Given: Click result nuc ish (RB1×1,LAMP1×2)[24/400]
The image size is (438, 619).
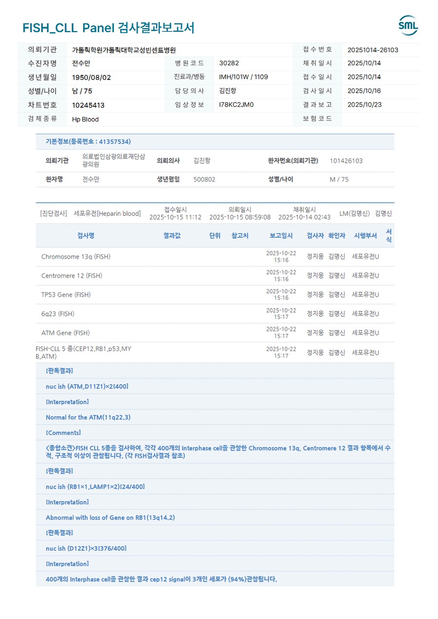Looking at the screenshot, I should click(x=95, y=487).
